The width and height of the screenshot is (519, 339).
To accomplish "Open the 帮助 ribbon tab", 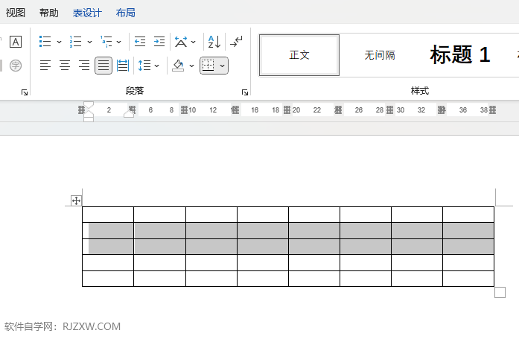I will tap(49, 13).
